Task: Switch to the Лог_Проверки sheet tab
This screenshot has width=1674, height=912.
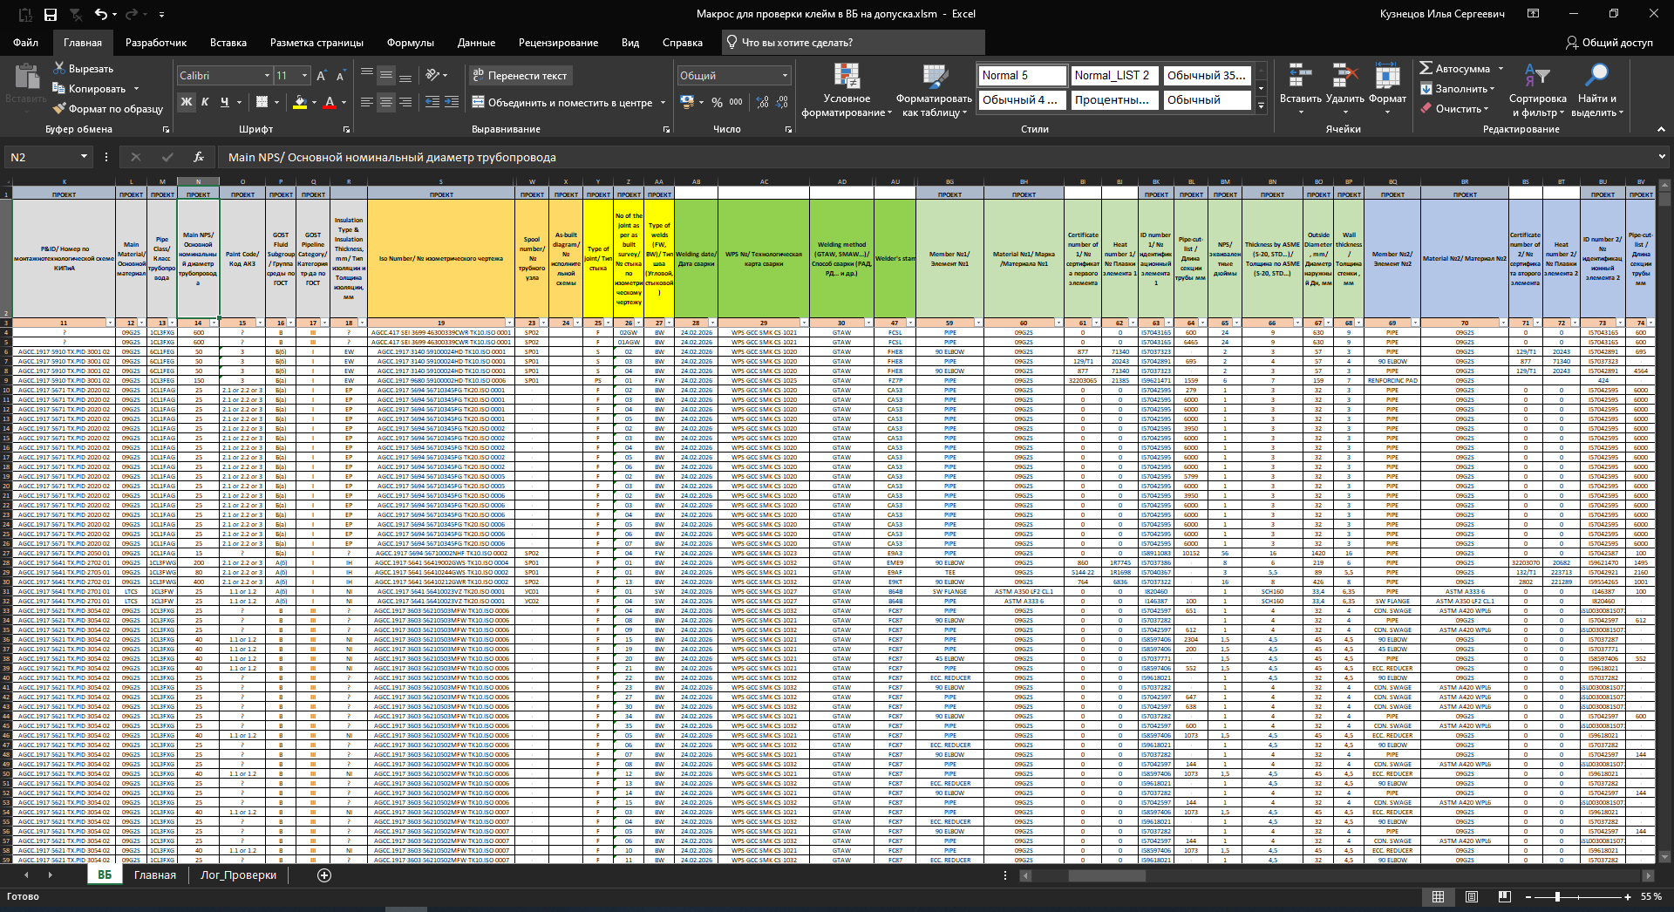Action: (x=238, y=875)
